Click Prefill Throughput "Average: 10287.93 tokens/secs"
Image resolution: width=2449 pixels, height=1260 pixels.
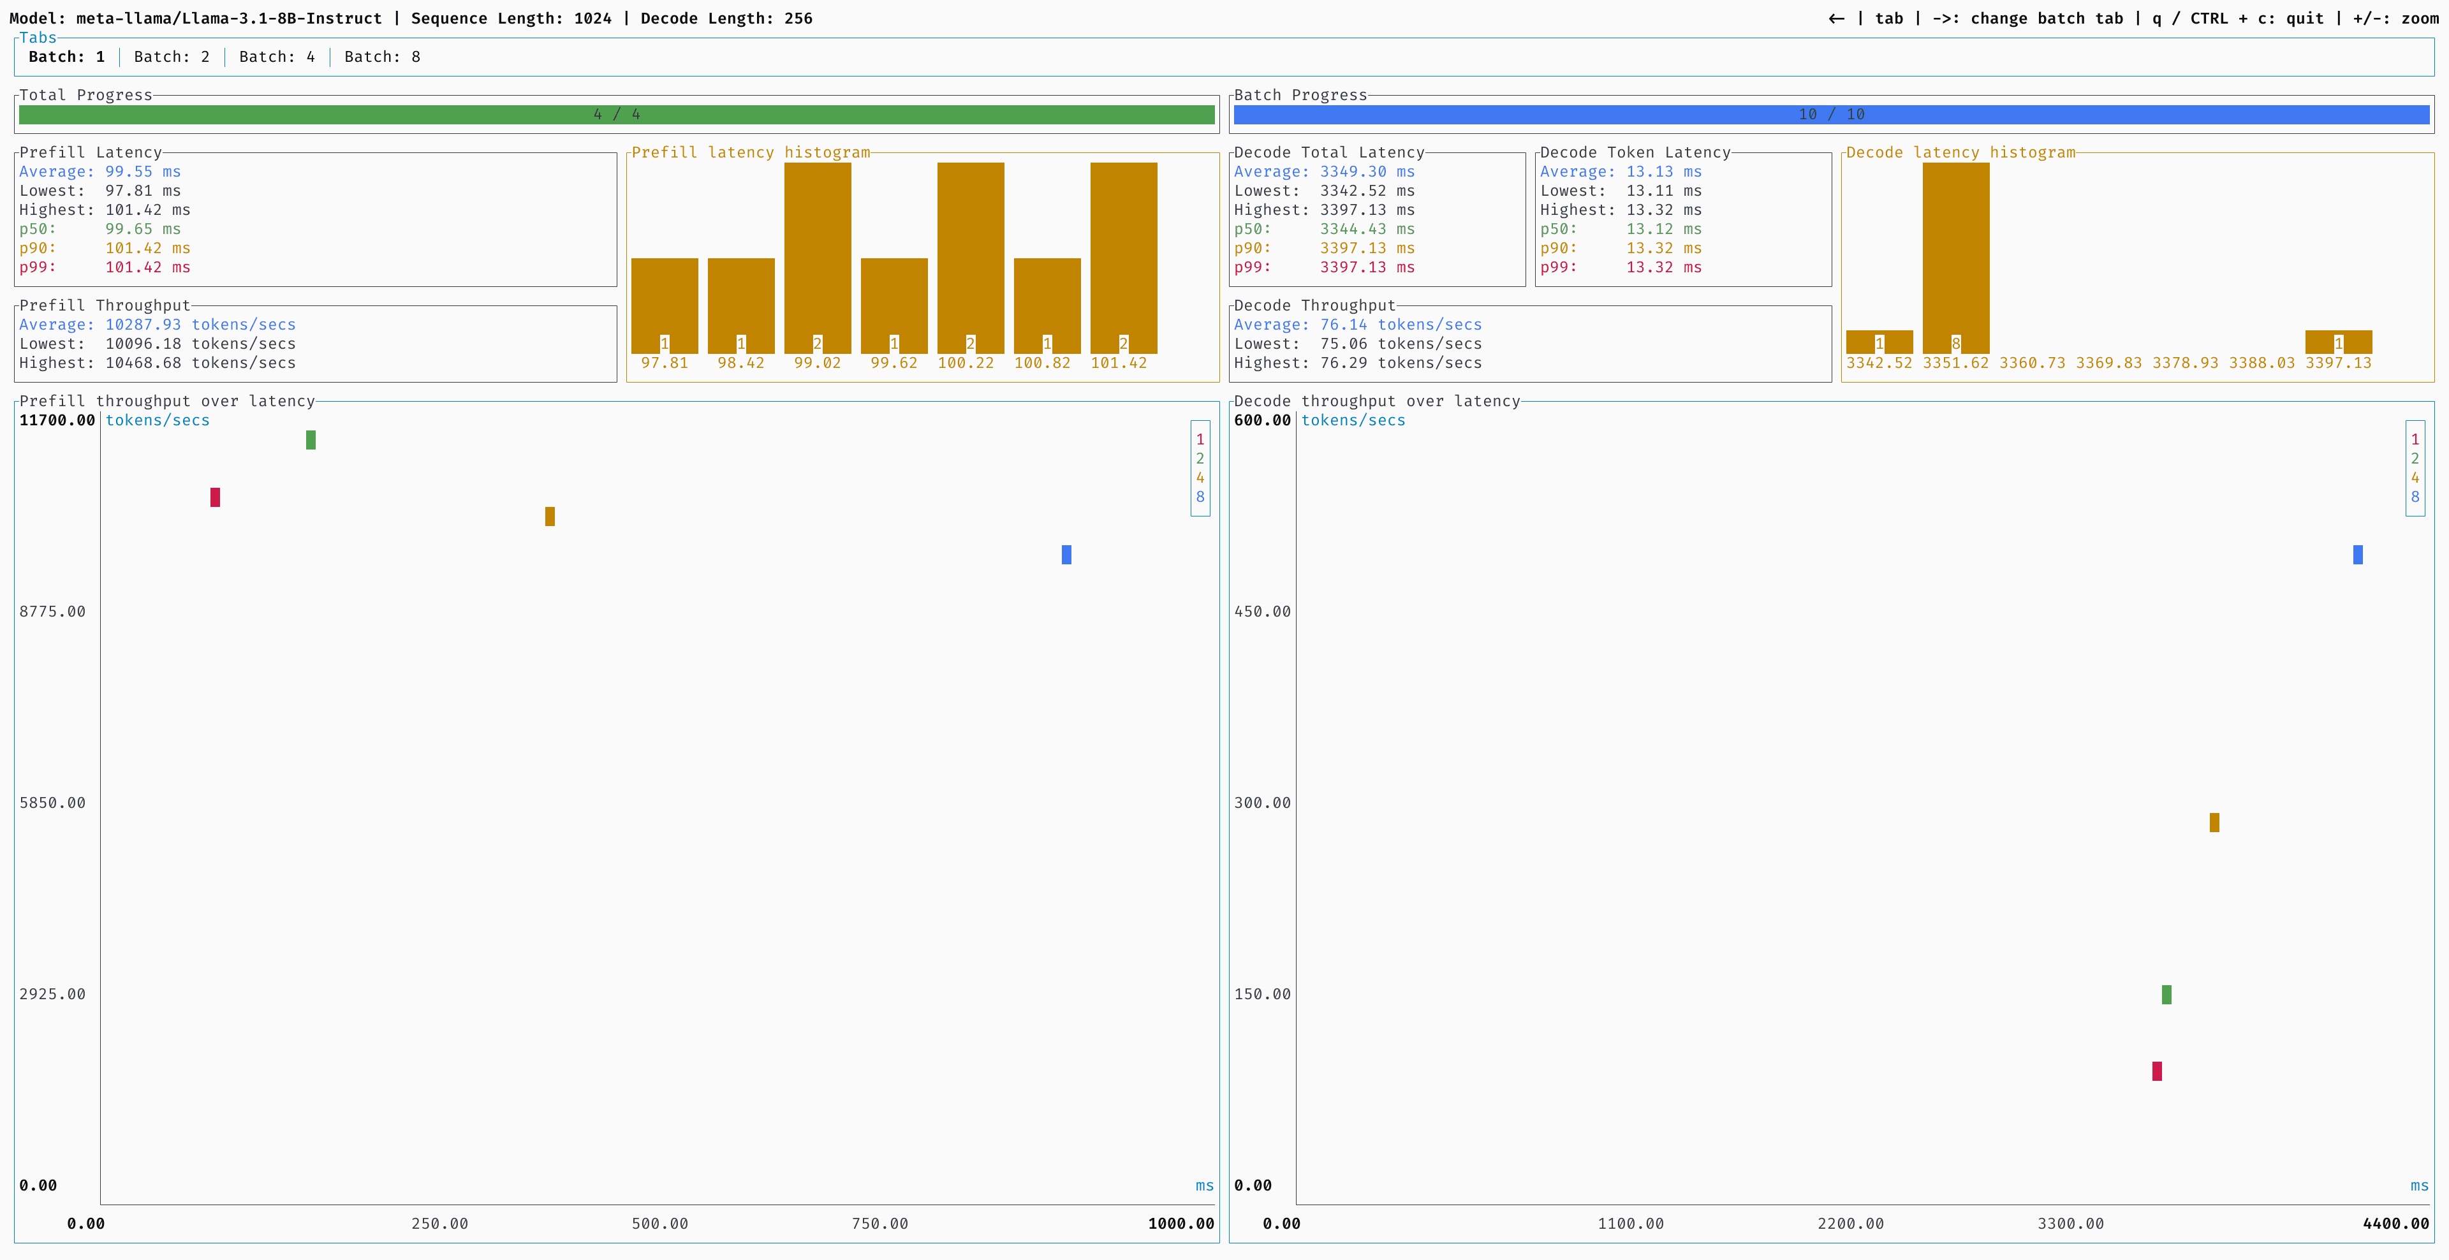(x=158, y=325)
